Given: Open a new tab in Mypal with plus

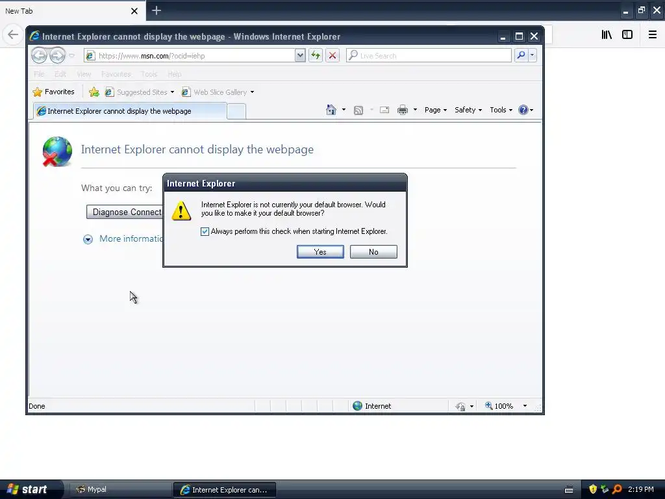Looking at the screenshot, I should [x=156, y=10].
